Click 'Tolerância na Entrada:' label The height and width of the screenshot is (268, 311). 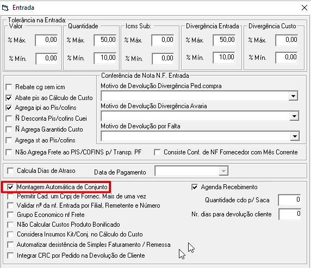tap(37, 20)
